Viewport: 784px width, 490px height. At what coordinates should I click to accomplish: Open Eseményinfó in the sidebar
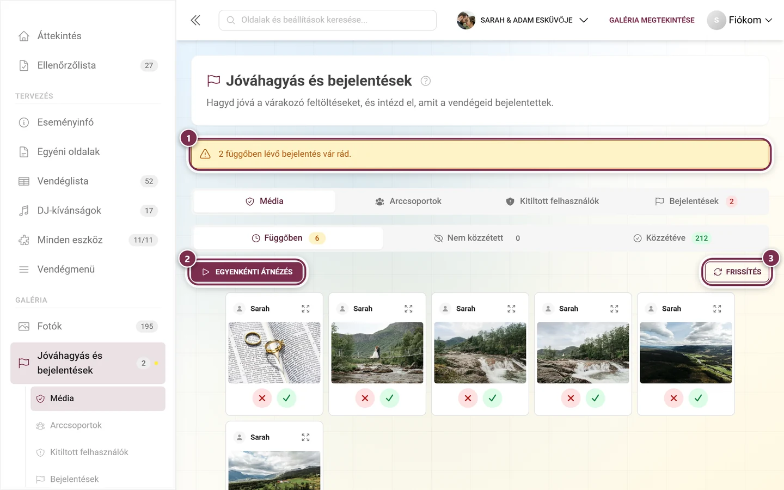[x=88, y=122]
